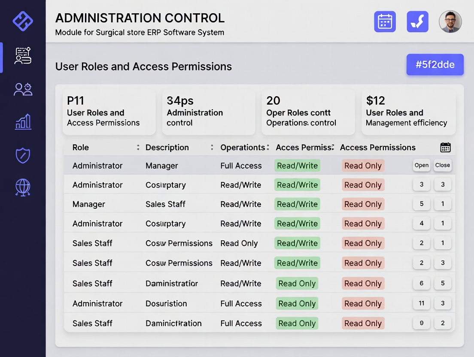
Task: Open the globe icon in the sidebar
Action: pyautogui.click(x=23, y=188)
